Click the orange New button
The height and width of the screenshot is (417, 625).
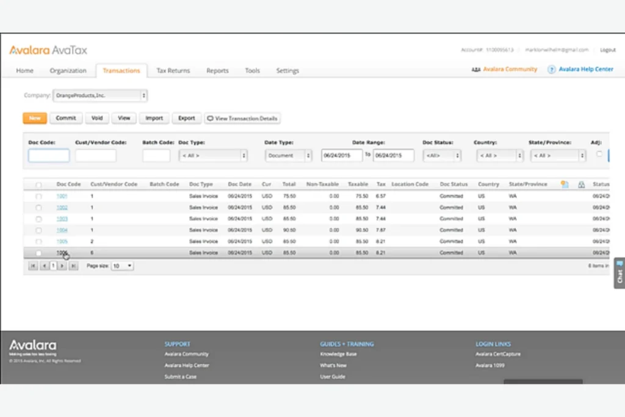(35, 118)
